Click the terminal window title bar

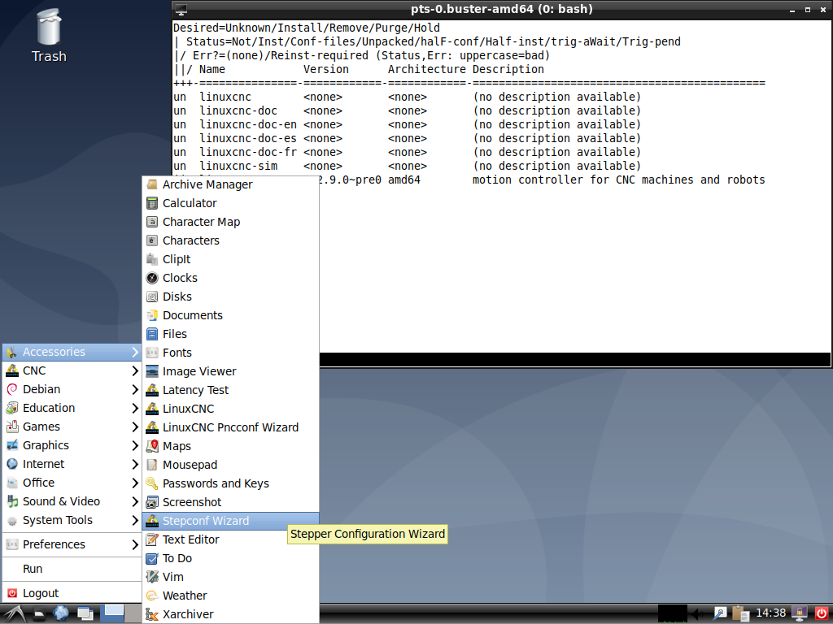pyautogui.click(x=501, y=9)
